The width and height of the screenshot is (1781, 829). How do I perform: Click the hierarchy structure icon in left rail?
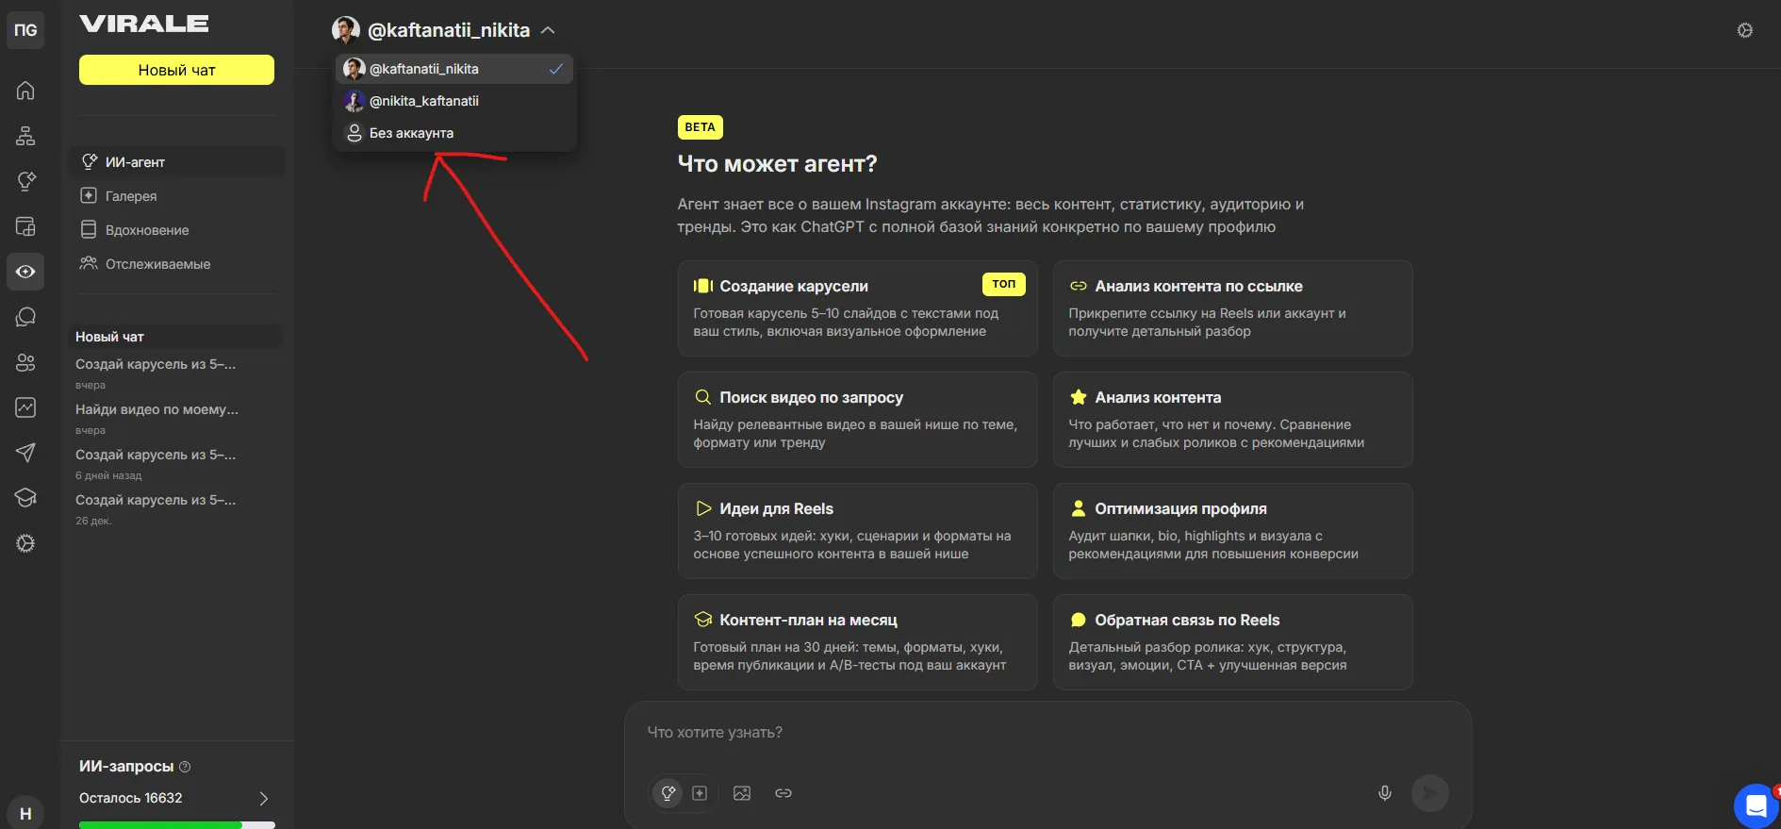25,136
